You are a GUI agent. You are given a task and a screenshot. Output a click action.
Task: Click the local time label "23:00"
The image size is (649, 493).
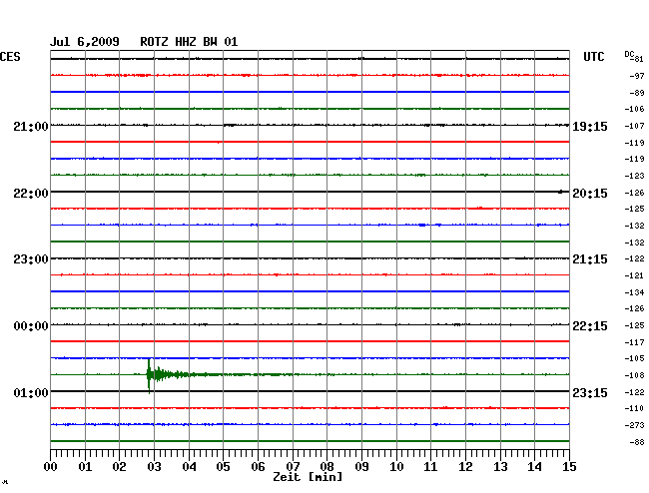pyautogui.click(x=31, y=259)
